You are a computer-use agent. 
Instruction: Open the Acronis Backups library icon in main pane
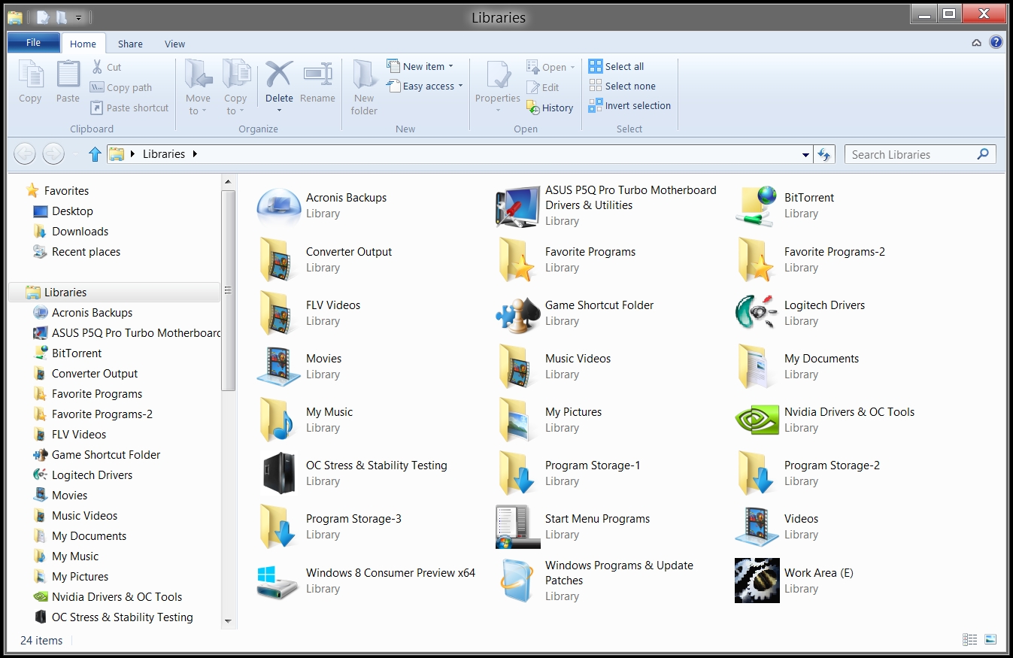click(x=279, y=207)
